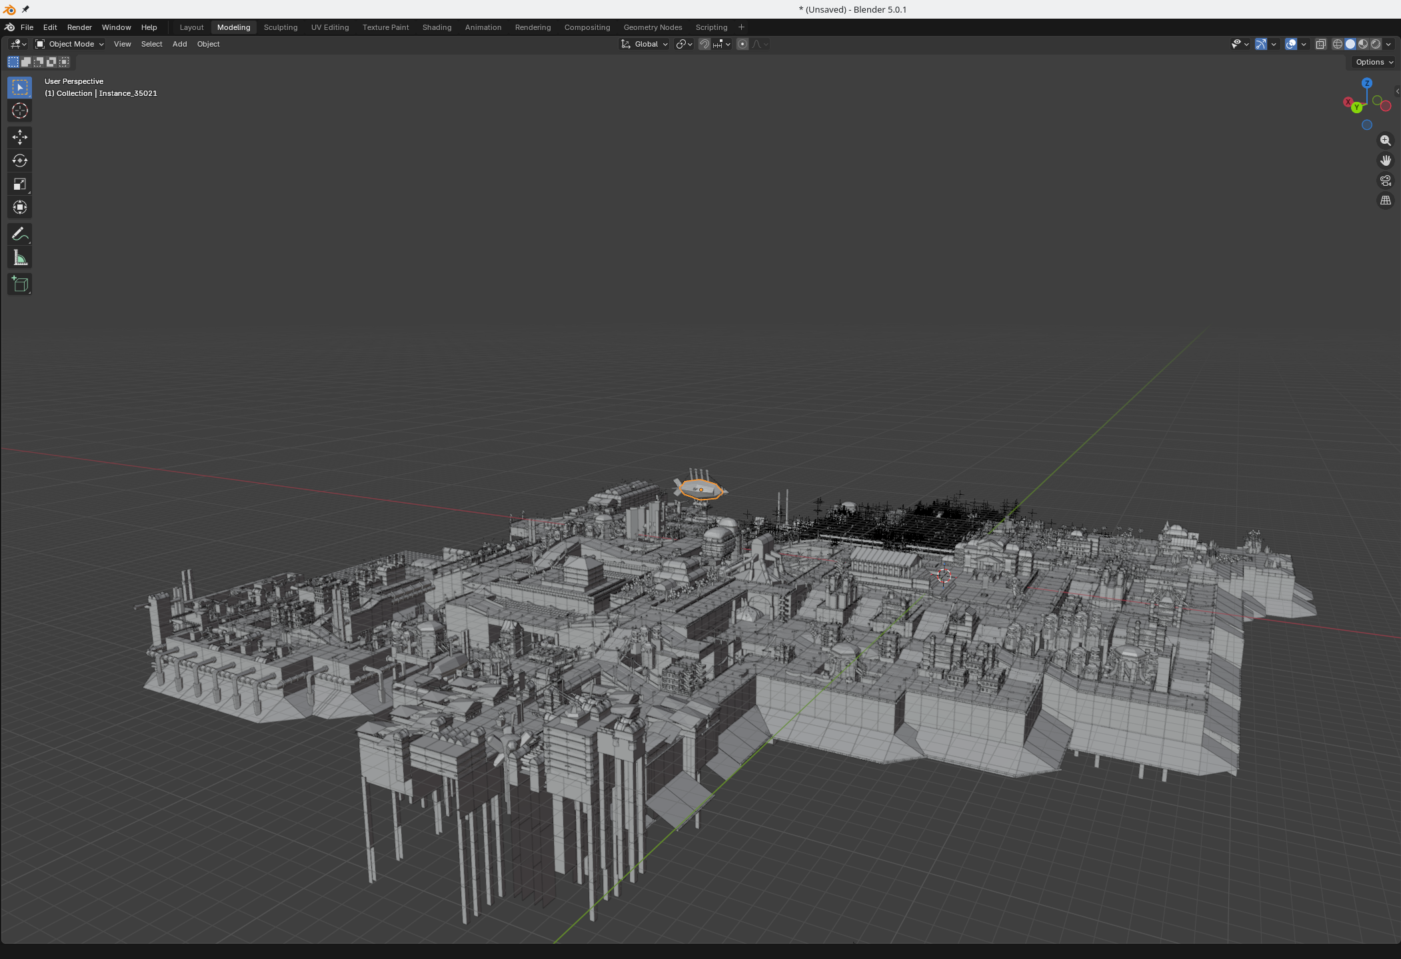The image size is (1401, 959).
Task: Toggle viewport gizmos visibility
Action: [x=1261, y=44]
